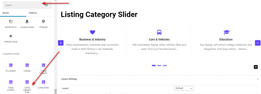Click into the block Search field
This screenshot has width=261, height=94.
pos(24,5)
